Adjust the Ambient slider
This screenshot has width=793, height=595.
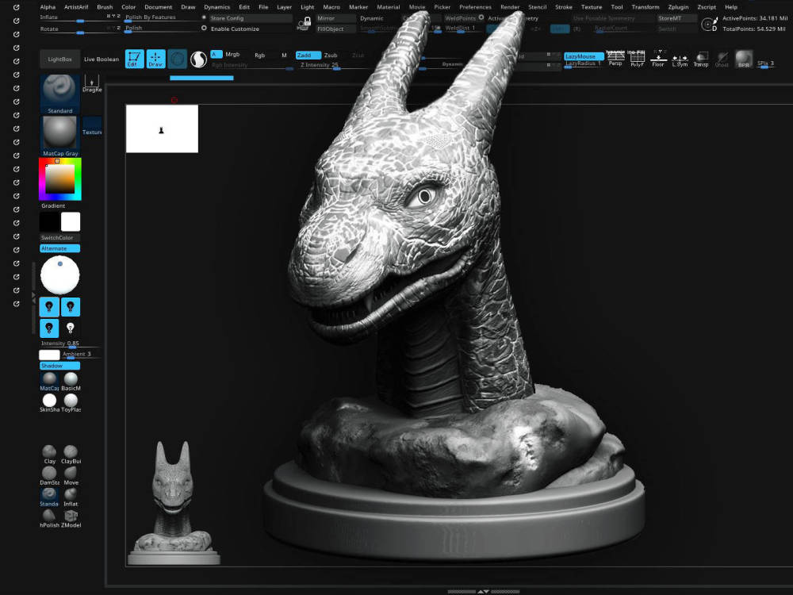click(x=81, y=354)
